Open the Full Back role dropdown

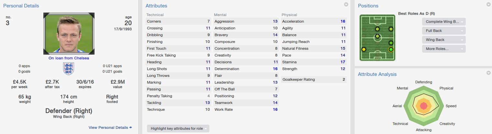click(x=444, y=31)
